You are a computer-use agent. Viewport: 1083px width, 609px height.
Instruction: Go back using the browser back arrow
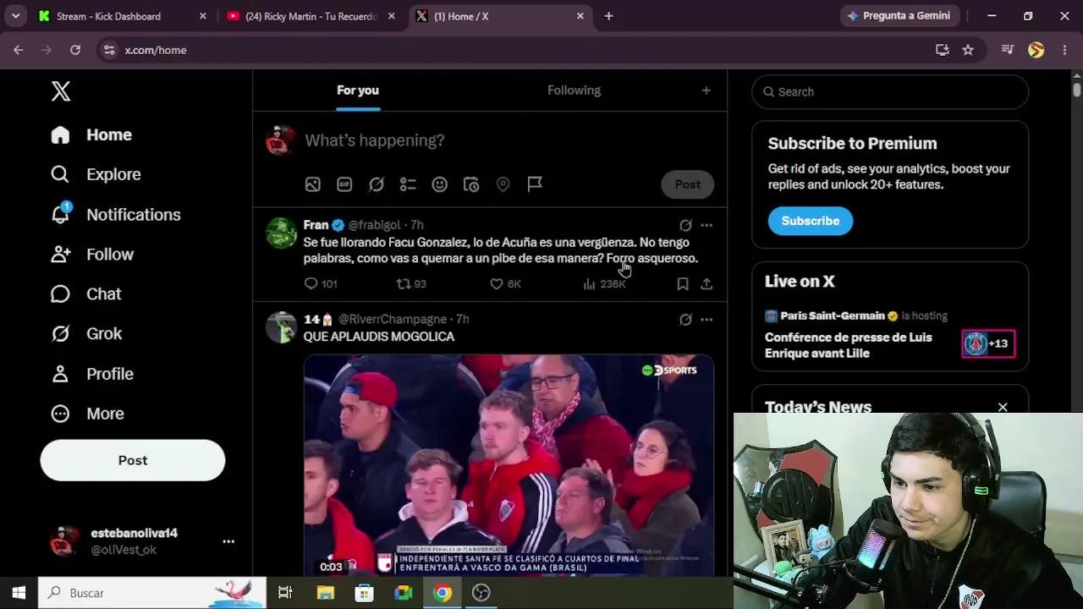(19, 50)
